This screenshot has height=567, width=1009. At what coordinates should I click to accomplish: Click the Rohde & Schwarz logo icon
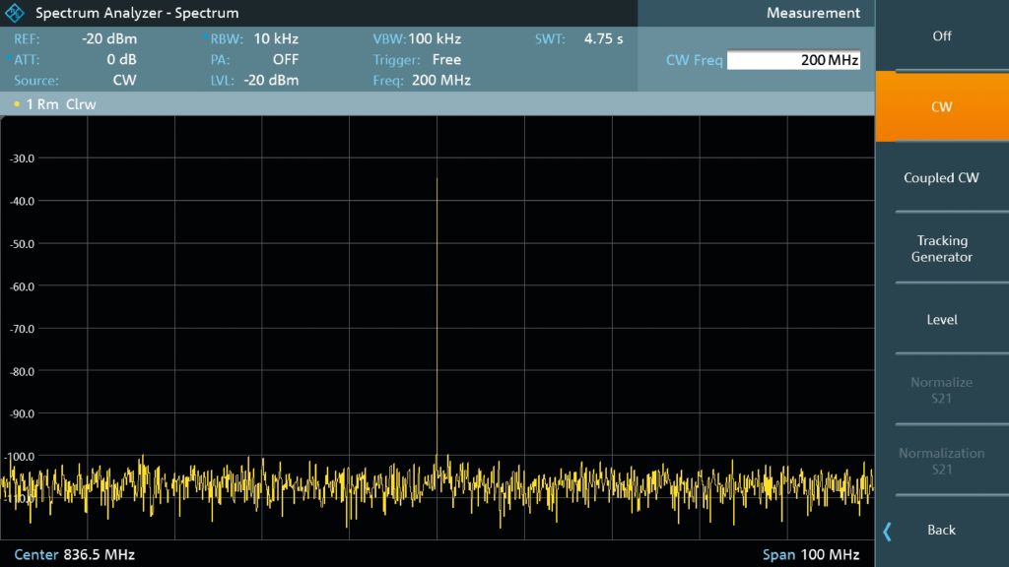16,14
